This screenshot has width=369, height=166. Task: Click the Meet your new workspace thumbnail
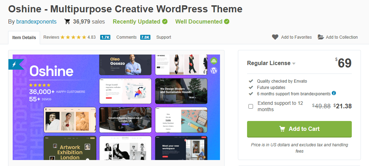tap(181, 148)
